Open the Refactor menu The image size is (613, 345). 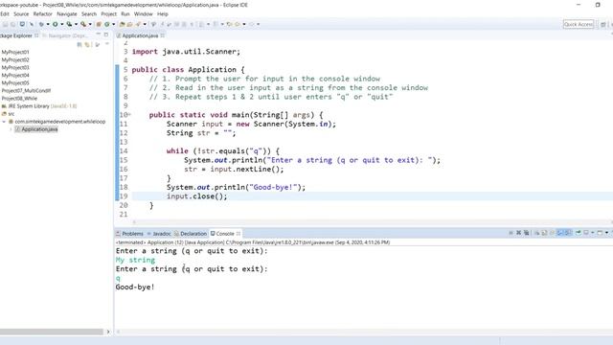[x=42, y=14]
